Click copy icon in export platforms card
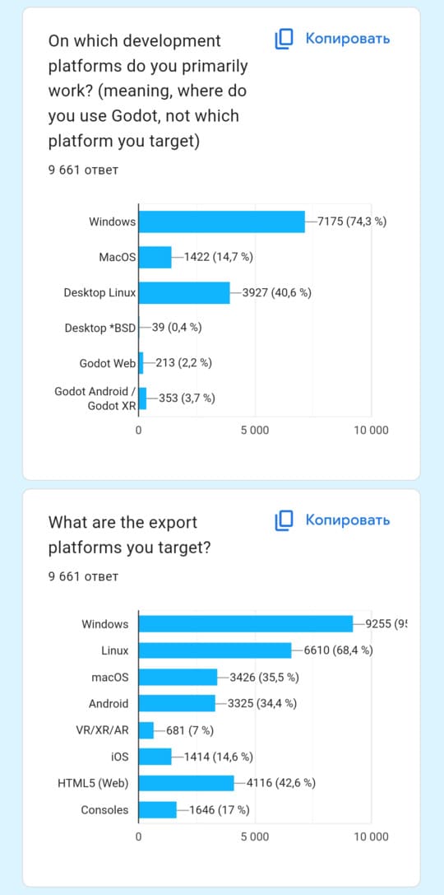The height and width of the screenshot is (895, 444). coord(284,520)
